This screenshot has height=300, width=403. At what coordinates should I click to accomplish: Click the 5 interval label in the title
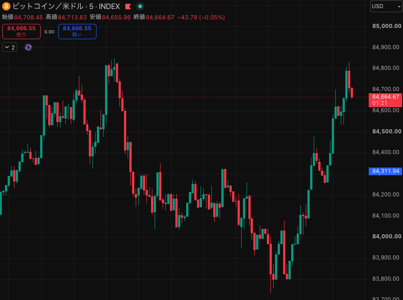click(91, 6)
